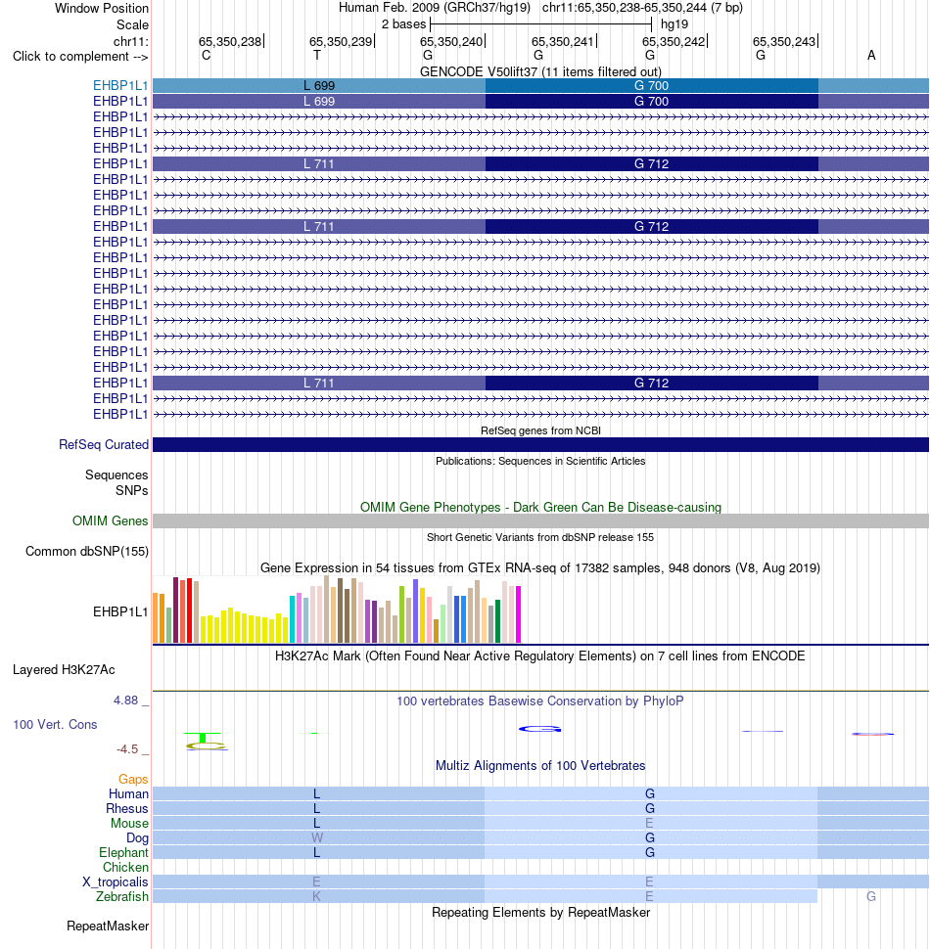
Task: Click the Common dbSNP(155) label
Action: coord(86,552)
